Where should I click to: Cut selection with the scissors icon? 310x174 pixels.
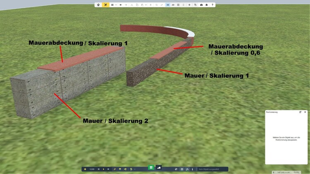click(x=132, y=5)
